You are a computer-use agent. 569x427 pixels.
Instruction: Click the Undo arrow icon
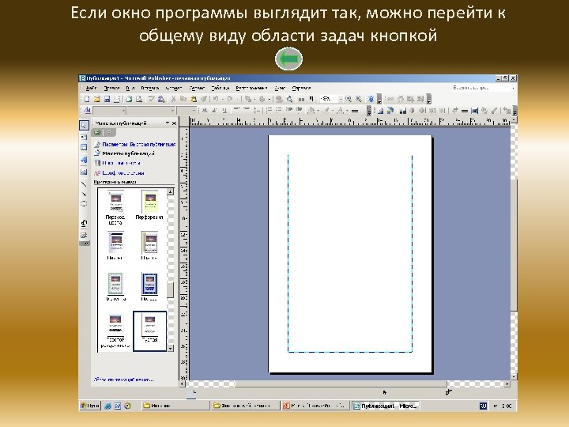pyautogui.click(x=216, y=99)
